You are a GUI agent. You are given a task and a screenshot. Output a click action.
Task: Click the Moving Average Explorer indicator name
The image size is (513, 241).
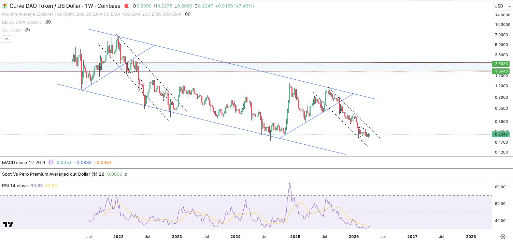point(92,14)
